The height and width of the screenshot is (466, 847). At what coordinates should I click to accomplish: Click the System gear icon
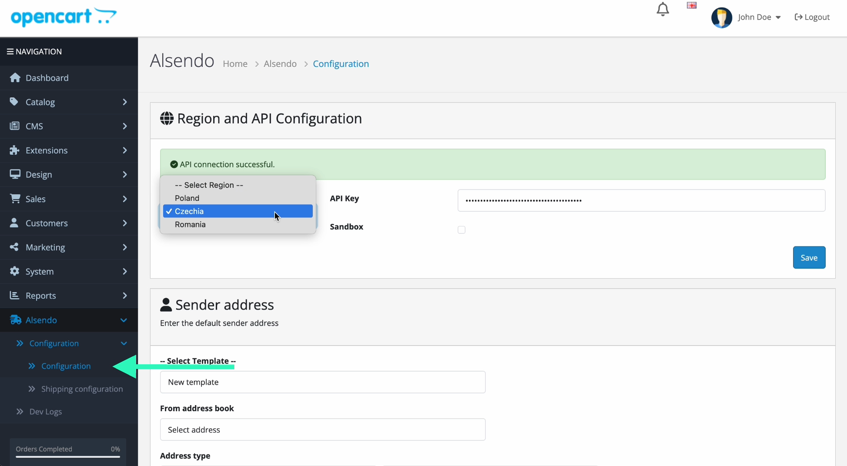click(15, 271)
